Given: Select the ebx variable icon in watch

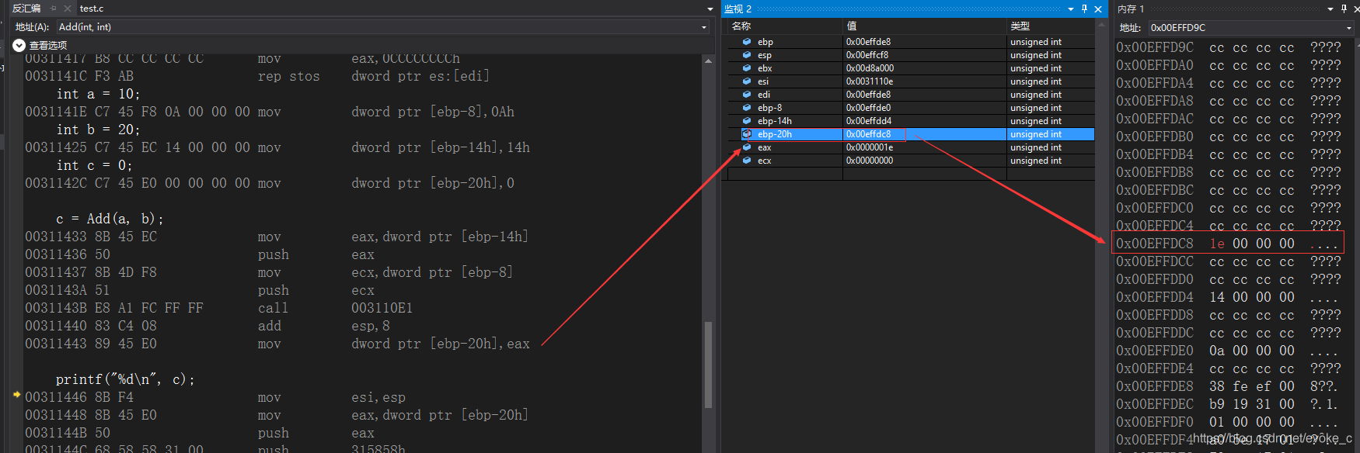Looking at the screenshot, I should coord(747,68).
